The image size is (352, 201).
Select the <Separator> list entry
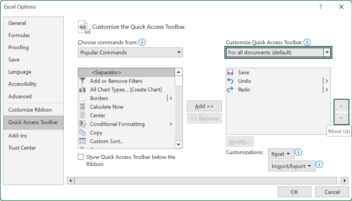tap(126, 72)
